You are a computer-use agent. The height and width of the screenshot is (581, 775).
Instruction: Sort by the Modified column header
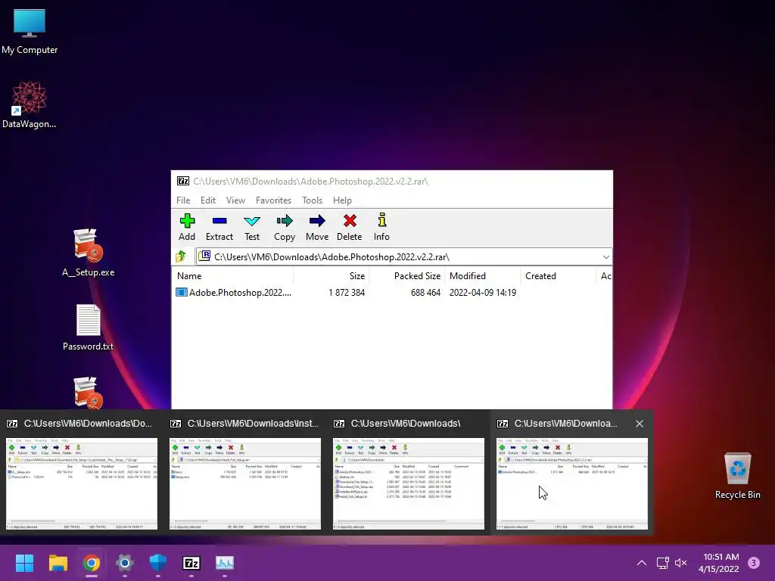point(482,275)
